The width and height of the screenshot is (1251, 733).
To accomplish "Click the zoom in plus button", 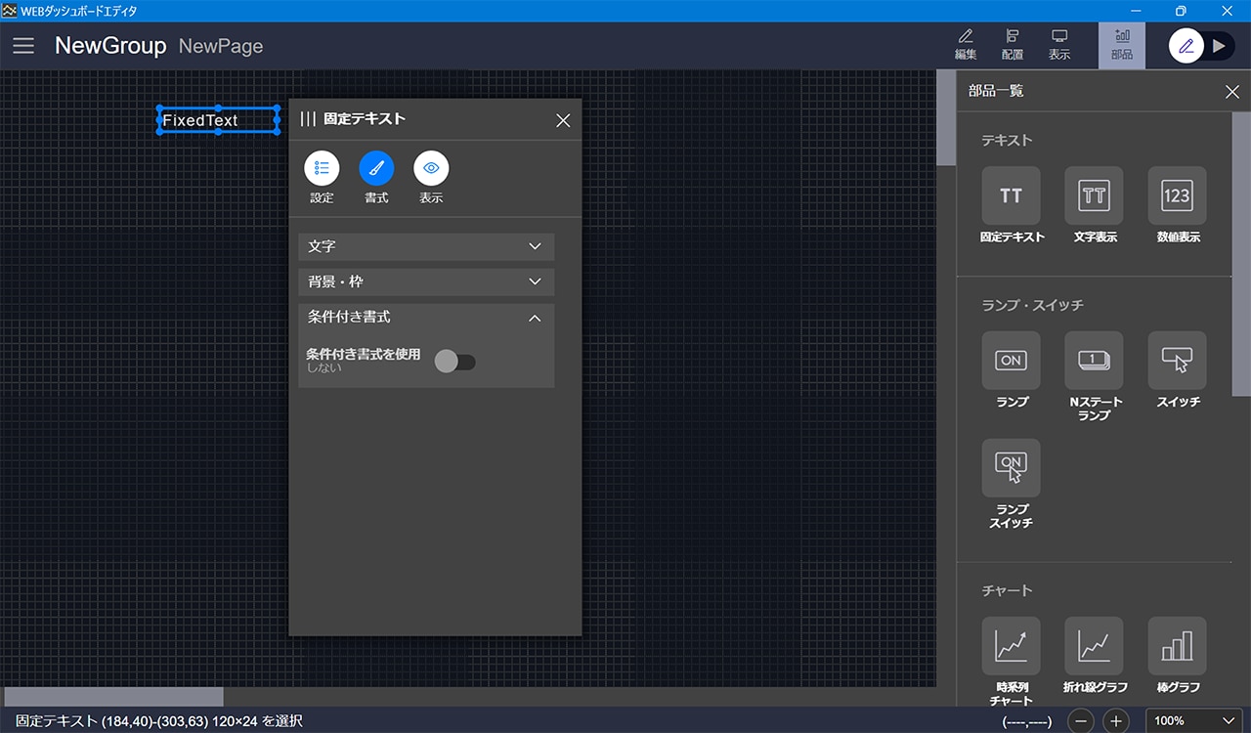I will point(1116,721).
